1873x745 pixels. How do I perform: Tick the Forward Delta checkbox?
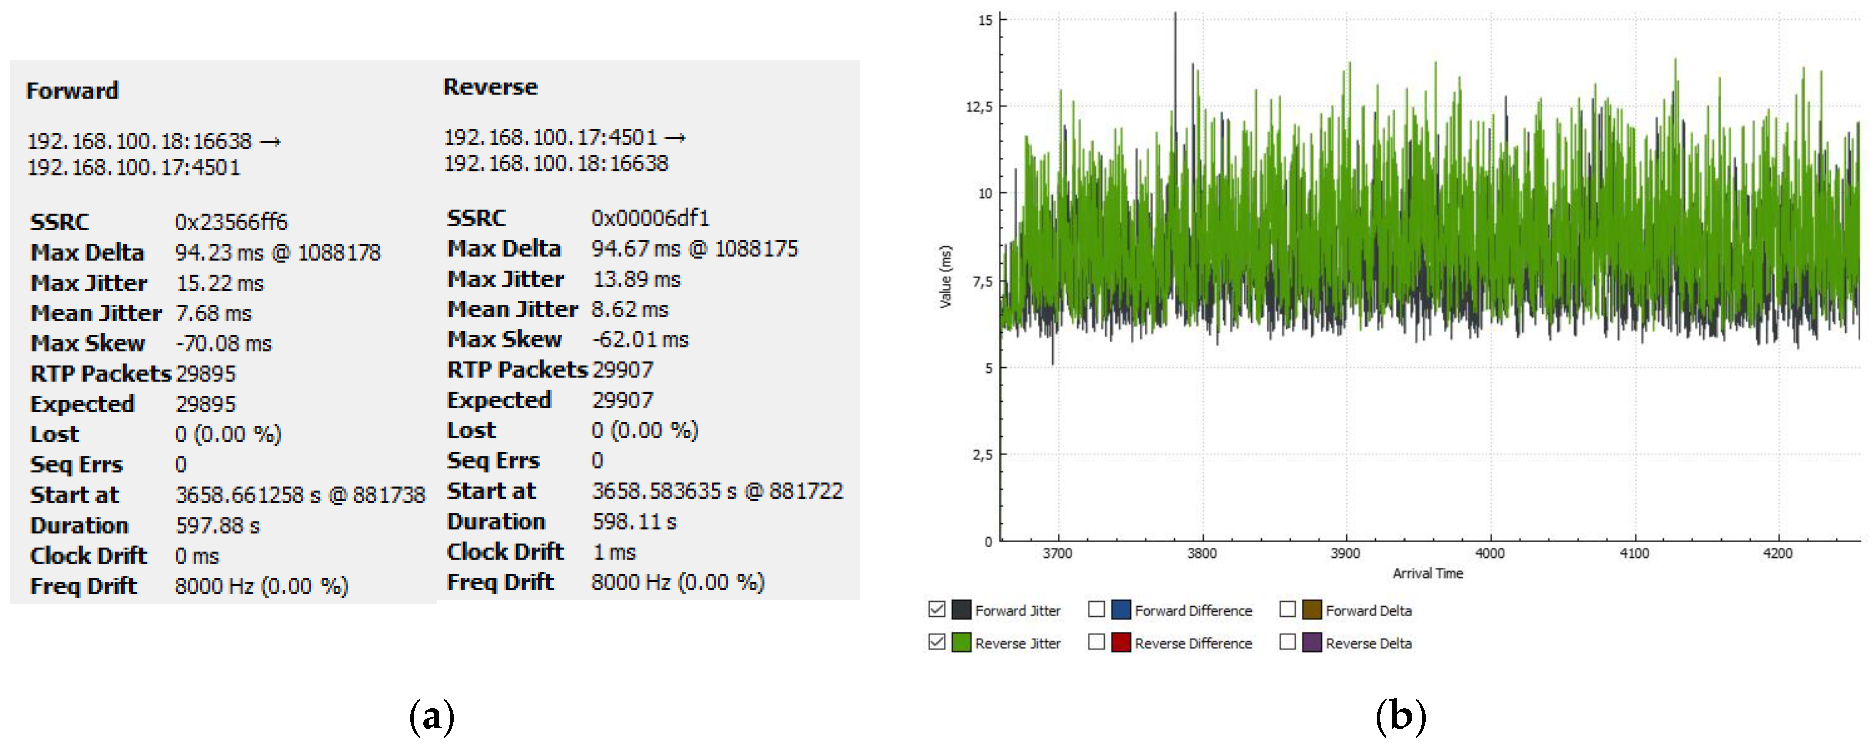(1287, 610)
